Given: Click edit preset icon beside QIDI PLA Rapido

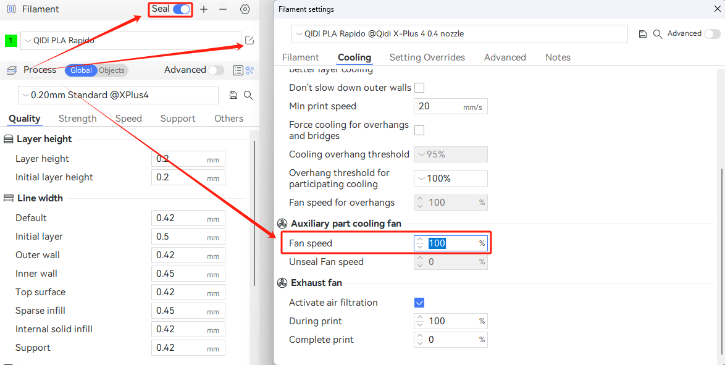Looking at the screenshot, I should coord(249,40).
